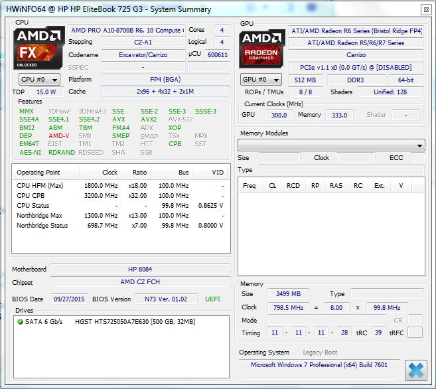This screenshot has width=436, height=389.
Task: Click the Stepping field CZ-A1
Action: 143,42
